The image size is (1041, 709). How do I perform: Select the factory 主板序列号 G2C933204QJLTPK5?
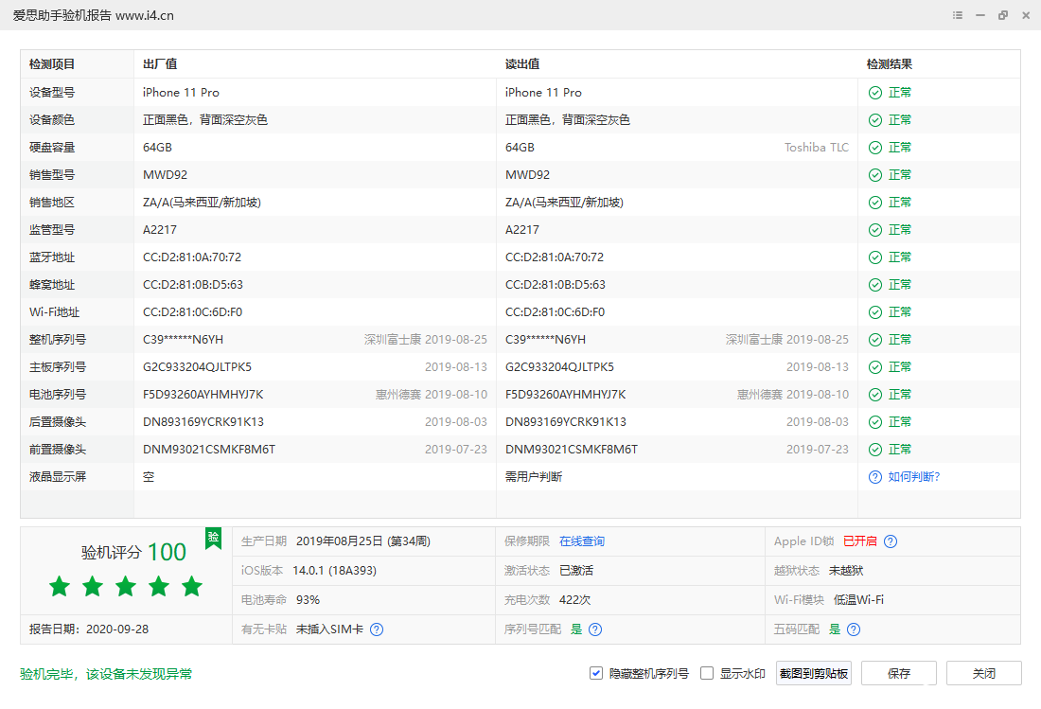click(197, 367)
